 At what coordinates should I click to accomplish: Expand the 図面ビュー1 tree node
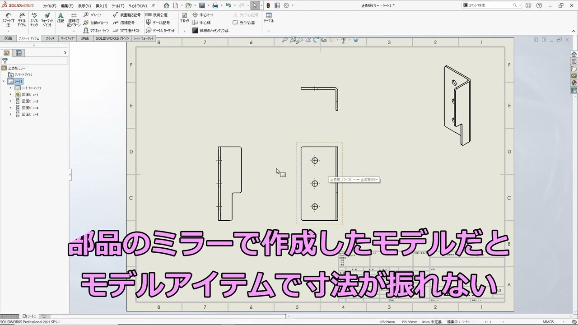coord(10,95)
